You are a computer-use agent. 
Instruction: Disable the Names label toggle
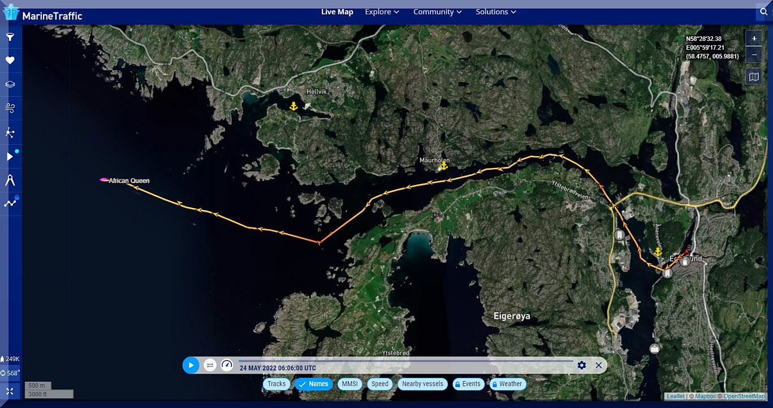tap(314, 384)
